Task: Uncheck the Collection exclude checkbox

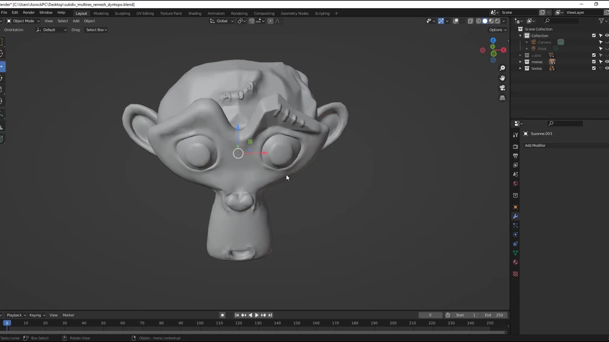Action: pyautogui.click(x=594, y=36)
